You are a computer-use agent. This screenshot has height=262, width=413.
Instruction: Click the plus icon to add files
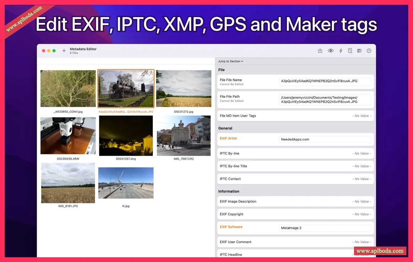click(x=64, y=51)
